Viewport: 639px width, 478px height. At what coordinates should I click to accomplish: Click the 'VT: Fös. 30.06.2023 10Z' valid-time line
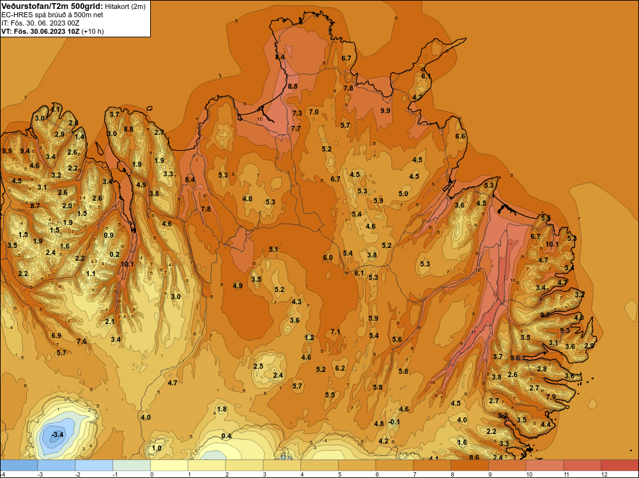(40, 31)
